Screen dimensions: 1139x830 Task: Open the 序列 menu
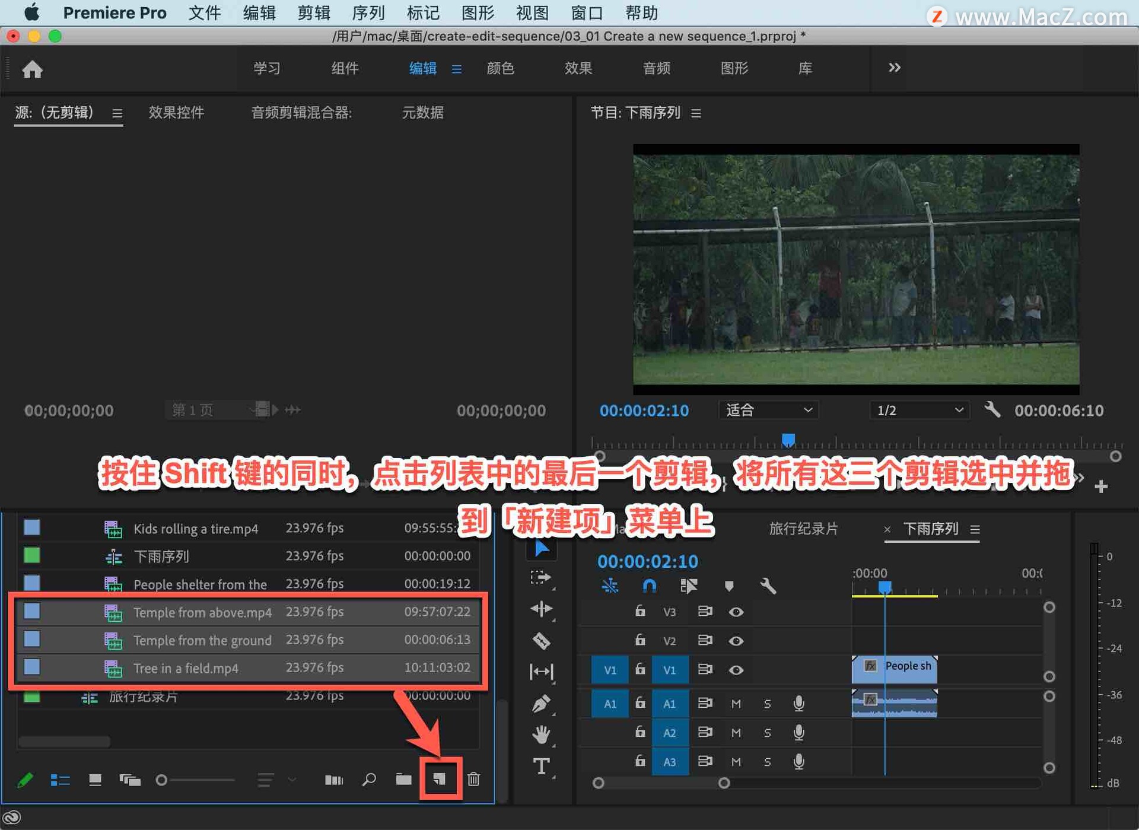pyautogui.click(x=368, y=13)
